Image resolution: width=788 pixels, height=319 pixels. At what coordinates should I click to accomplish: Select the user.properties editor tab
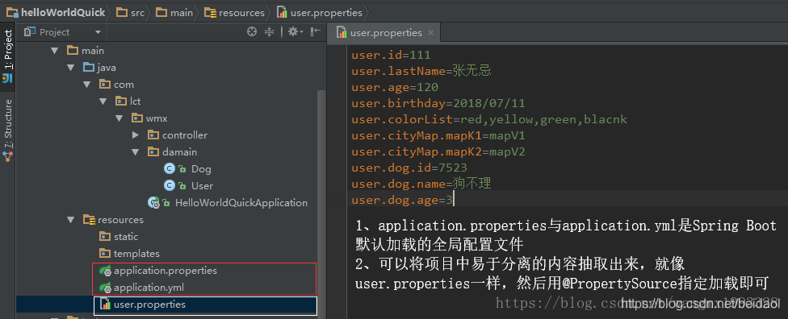click(384, 33)
